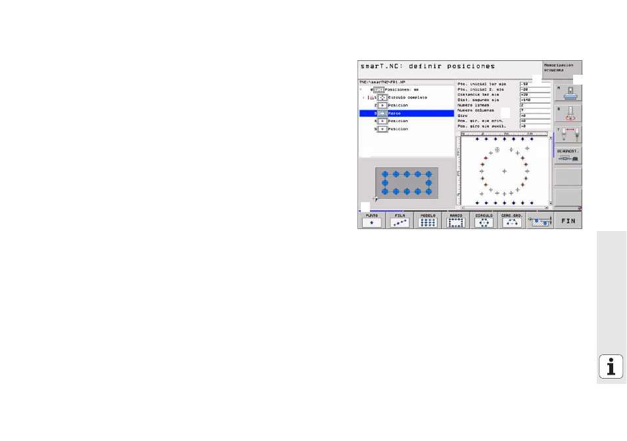
Task: Click the frame icon of 'Marco' row
Action: [x=383, y=114]
